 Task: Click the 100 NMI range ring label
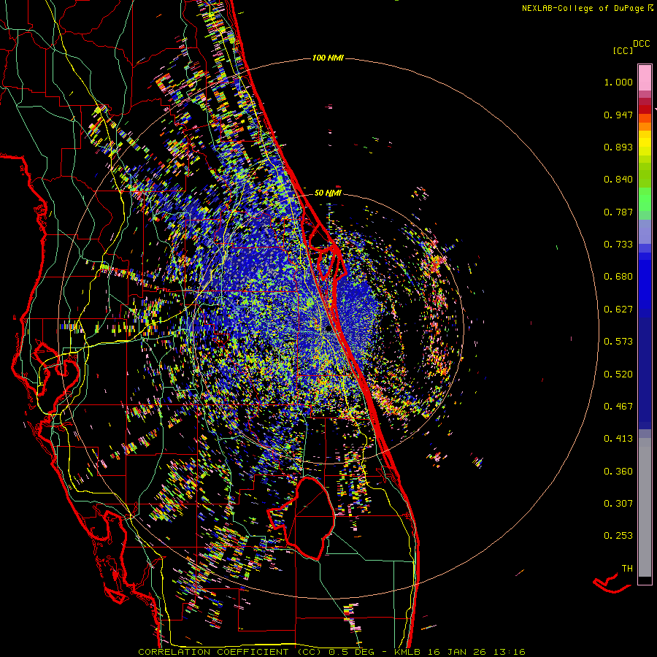tap(328, 58)
